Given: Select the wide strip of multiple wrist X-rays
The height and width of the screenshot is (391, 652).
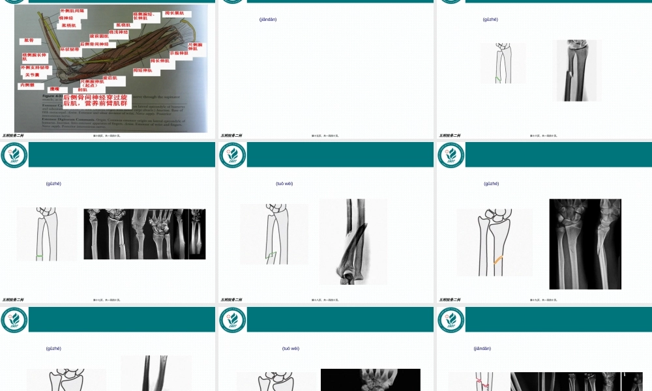Looking at the screenshot, I should 144,234.
